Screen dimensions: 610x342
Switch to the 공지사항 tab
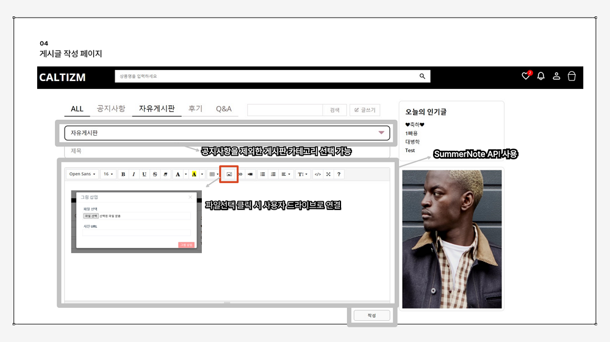(111, 109)
